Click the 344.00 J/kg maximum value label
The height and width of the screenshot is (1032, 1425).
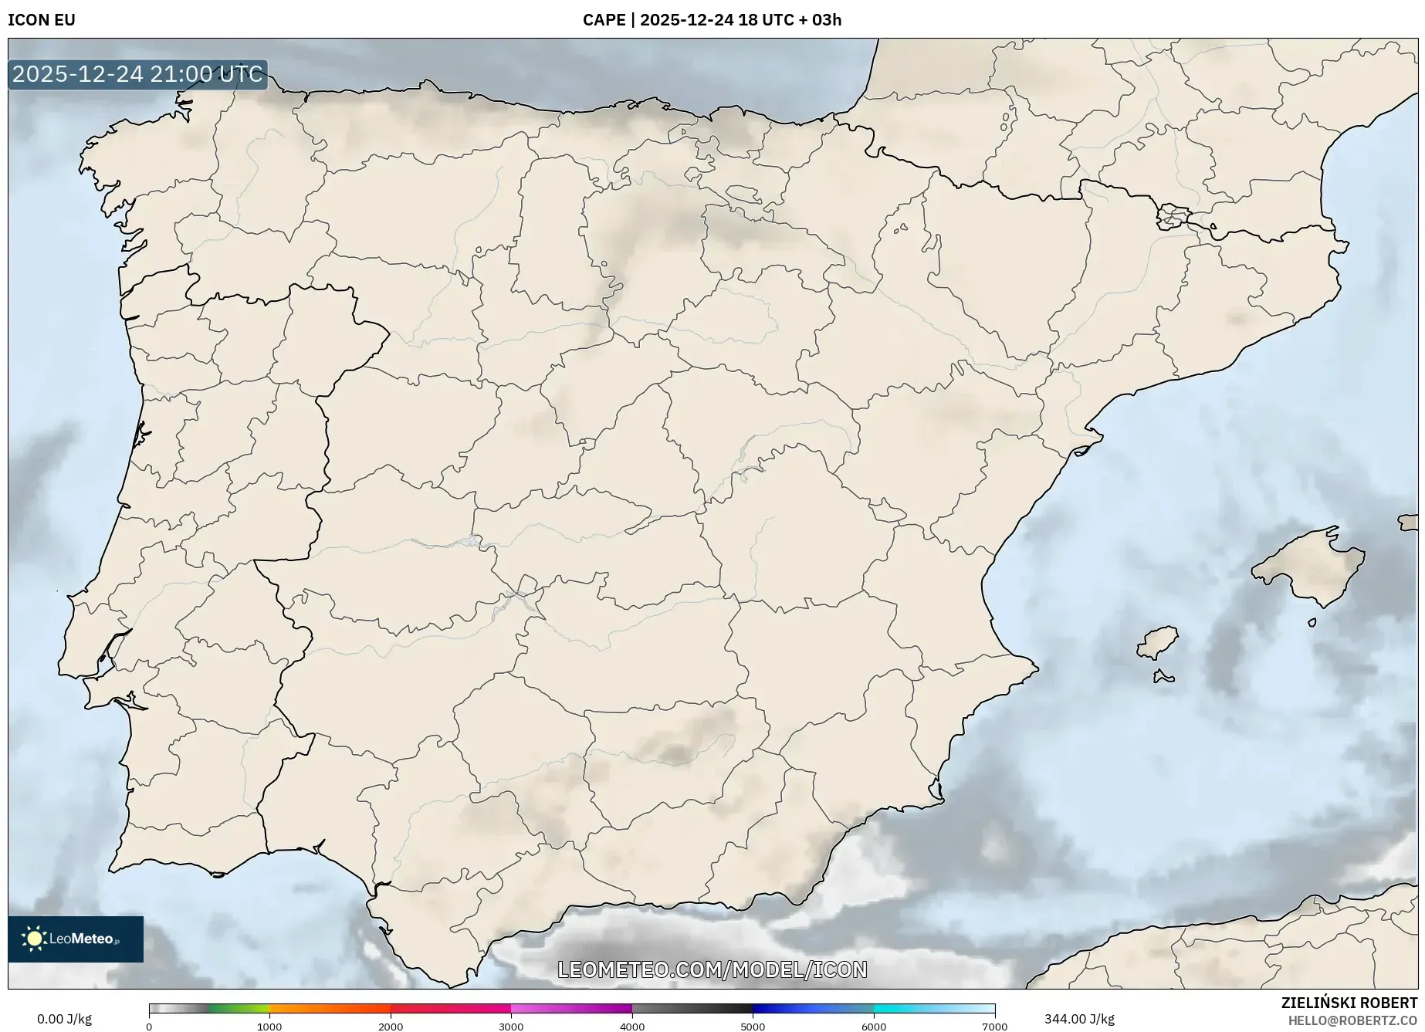point(1079,1019)
